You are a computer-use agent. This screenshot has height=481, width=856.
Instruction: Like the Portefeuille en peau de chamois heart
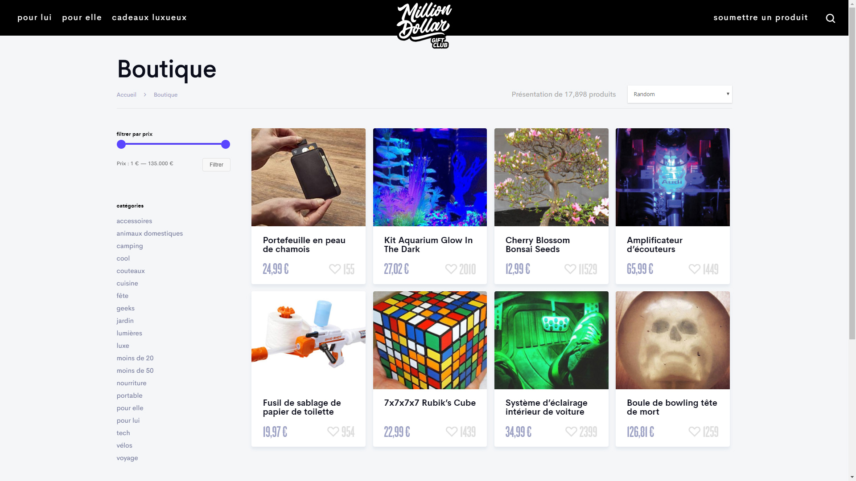335,269
